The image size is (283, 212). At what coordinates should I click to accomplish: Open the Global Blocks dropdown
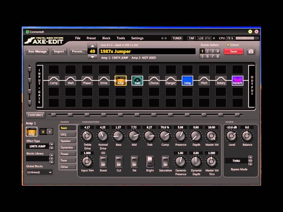(x=39, y=172)
